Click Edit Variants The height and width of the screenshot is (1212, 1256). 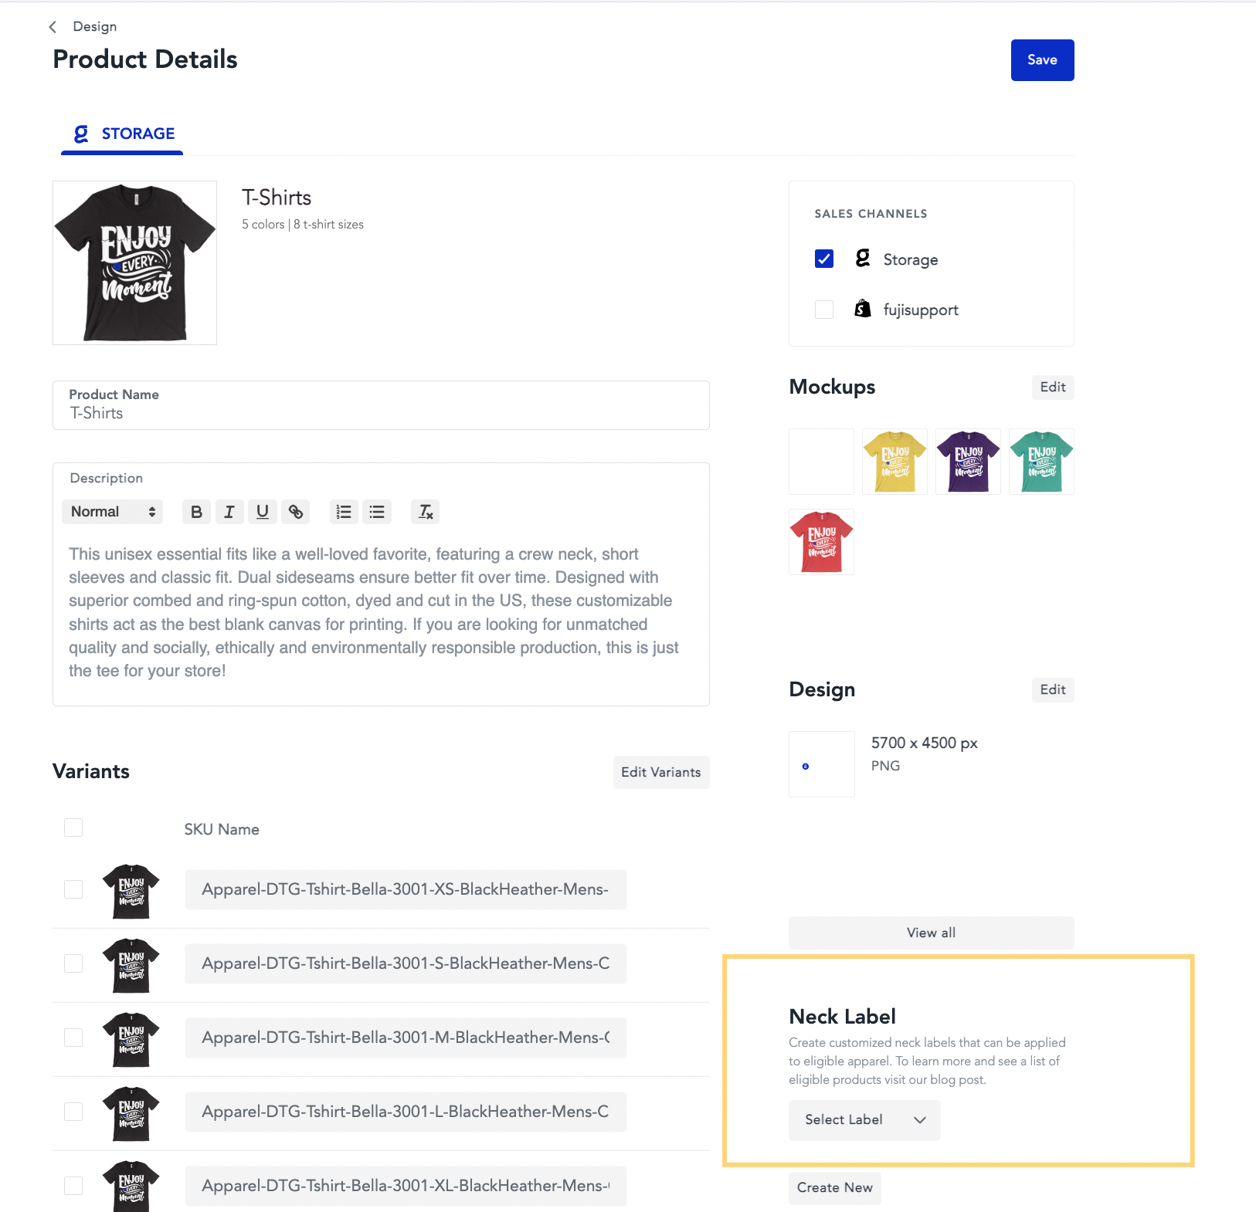(x=660, y=771)
